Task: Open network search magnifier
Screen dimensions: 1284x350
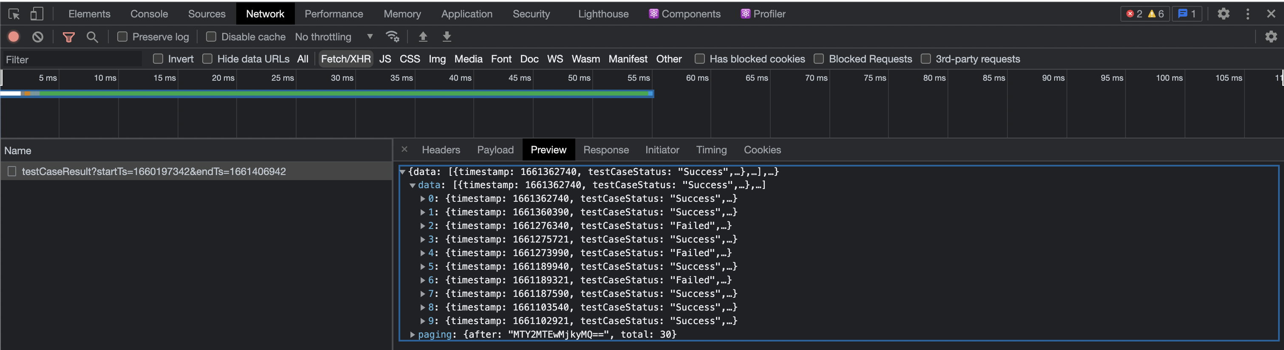Action: [92, 37]
